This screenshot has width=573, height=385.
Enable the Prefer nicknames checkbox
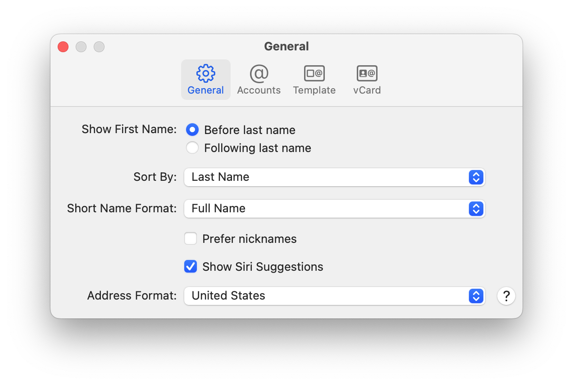tap(191, 238)
